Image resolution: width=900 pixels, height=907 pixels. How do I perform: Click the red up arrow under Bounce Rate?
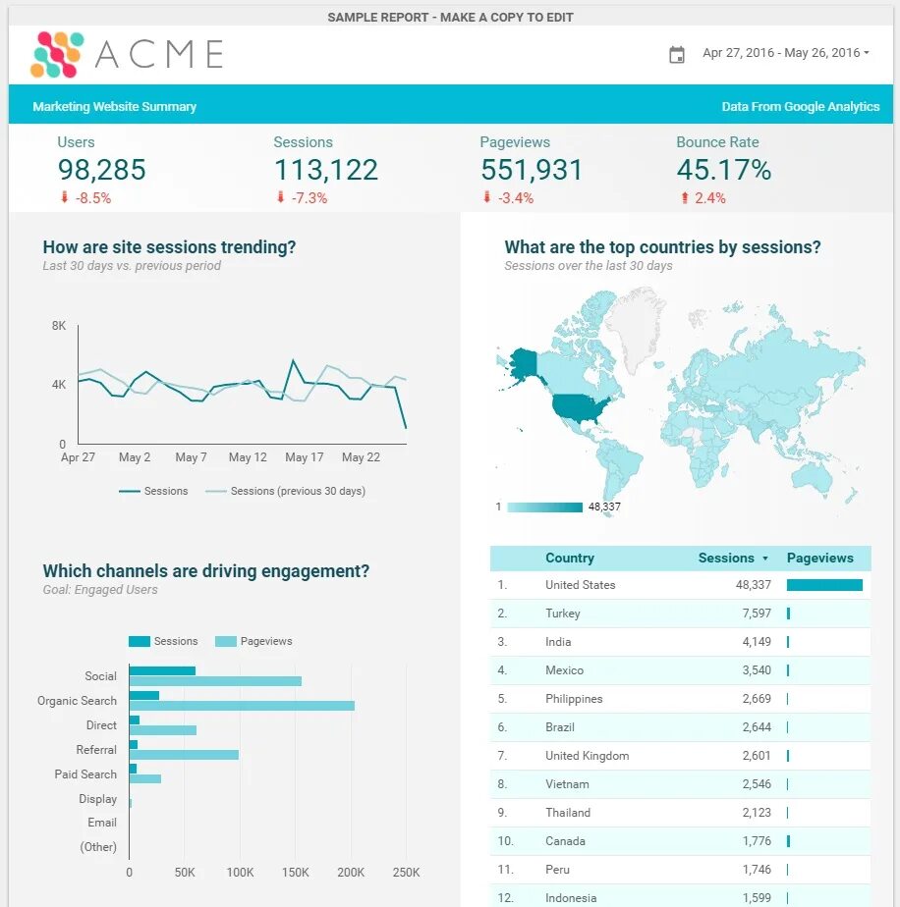tap(685, 198)
